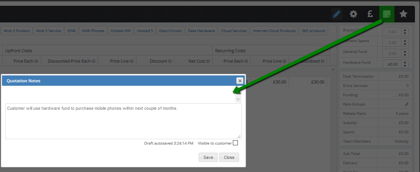The height and width of the screenshot is (172, 420).
Task: Switch to the ONB tab
Action: [71, 31]
